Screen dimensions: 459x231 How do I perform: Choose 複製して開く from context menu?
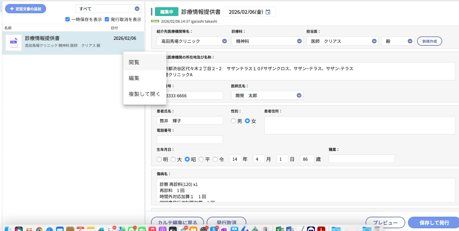tap(145, 94)
